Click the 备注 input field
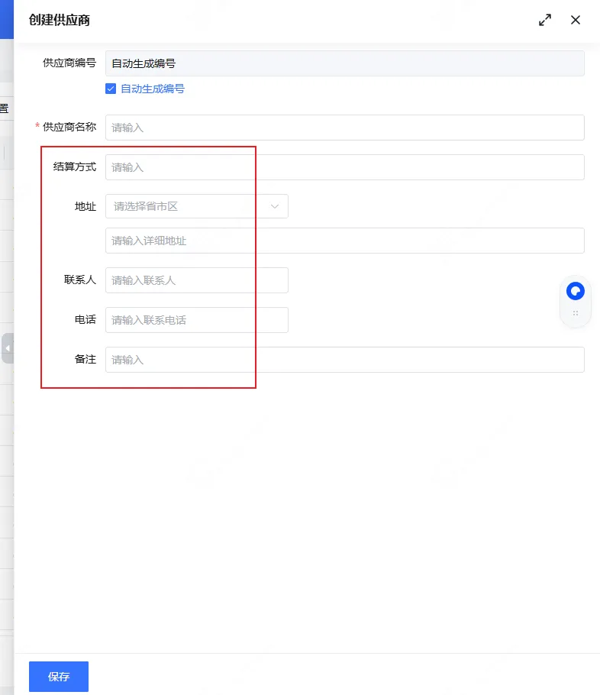This screenshot has height=695, width=600. coord(344,360)
